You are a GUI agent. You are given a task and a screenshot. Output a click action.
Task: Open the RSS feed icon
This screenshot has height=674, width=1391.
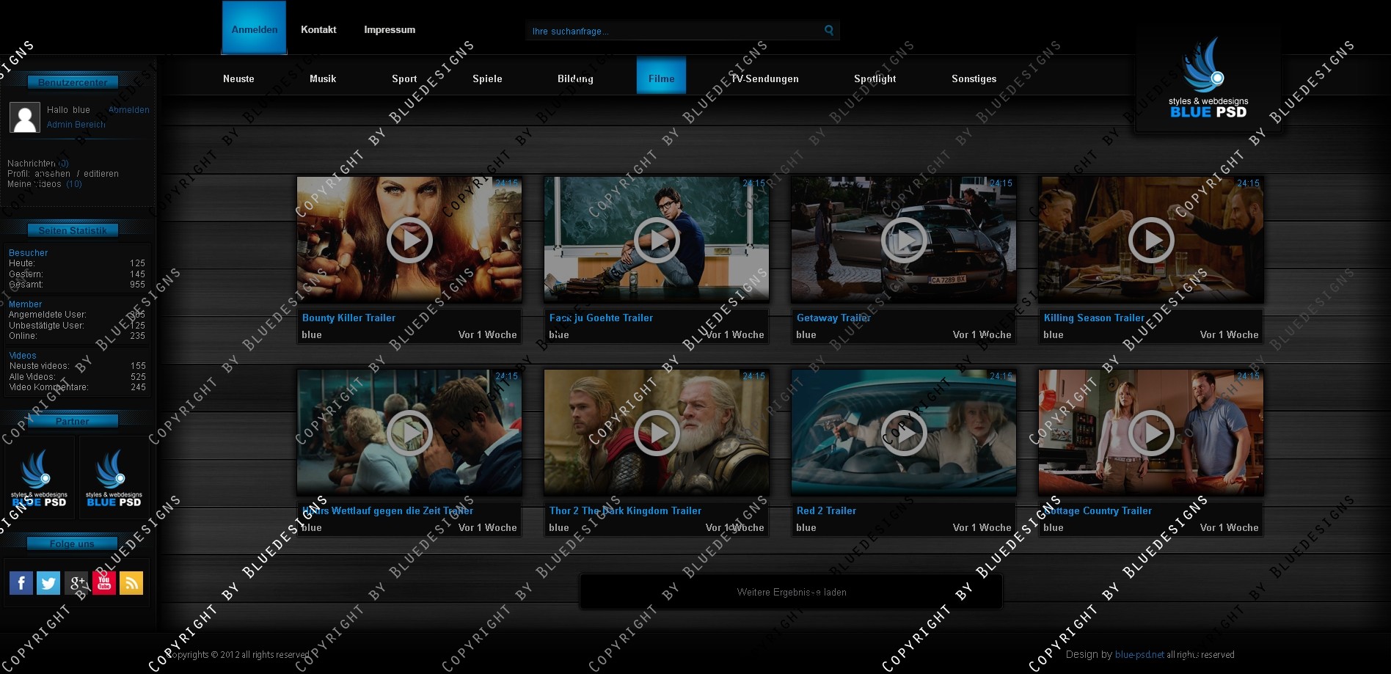pos(131,583)
